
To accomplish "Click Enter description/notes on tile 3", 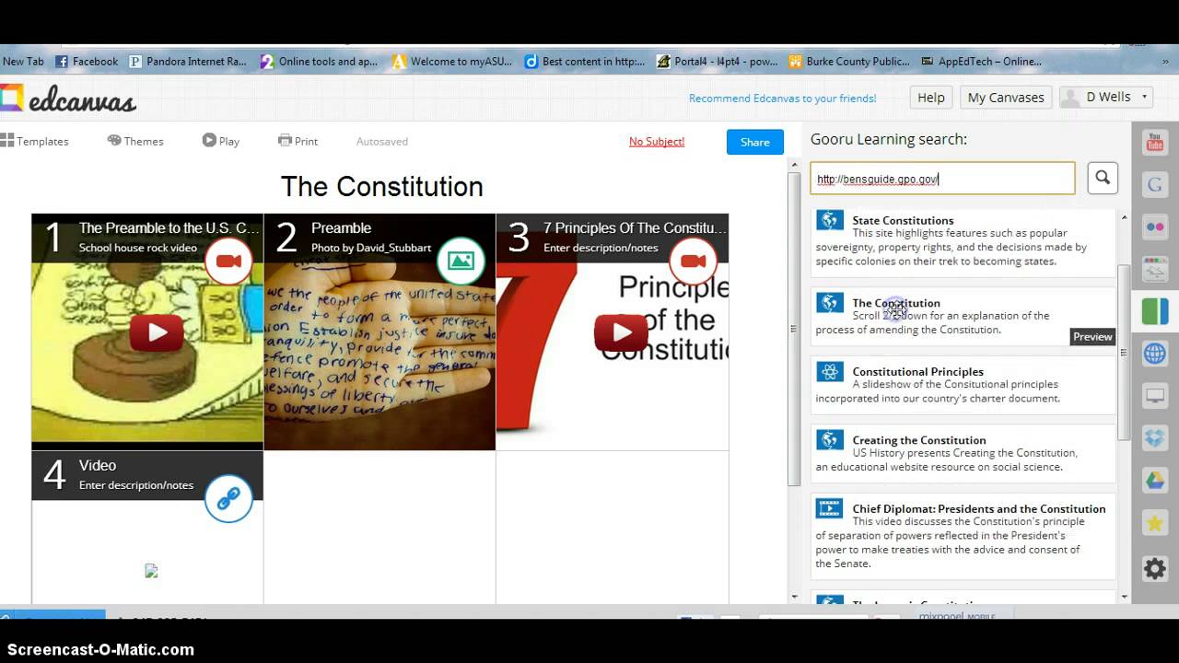I will (601, 248).
